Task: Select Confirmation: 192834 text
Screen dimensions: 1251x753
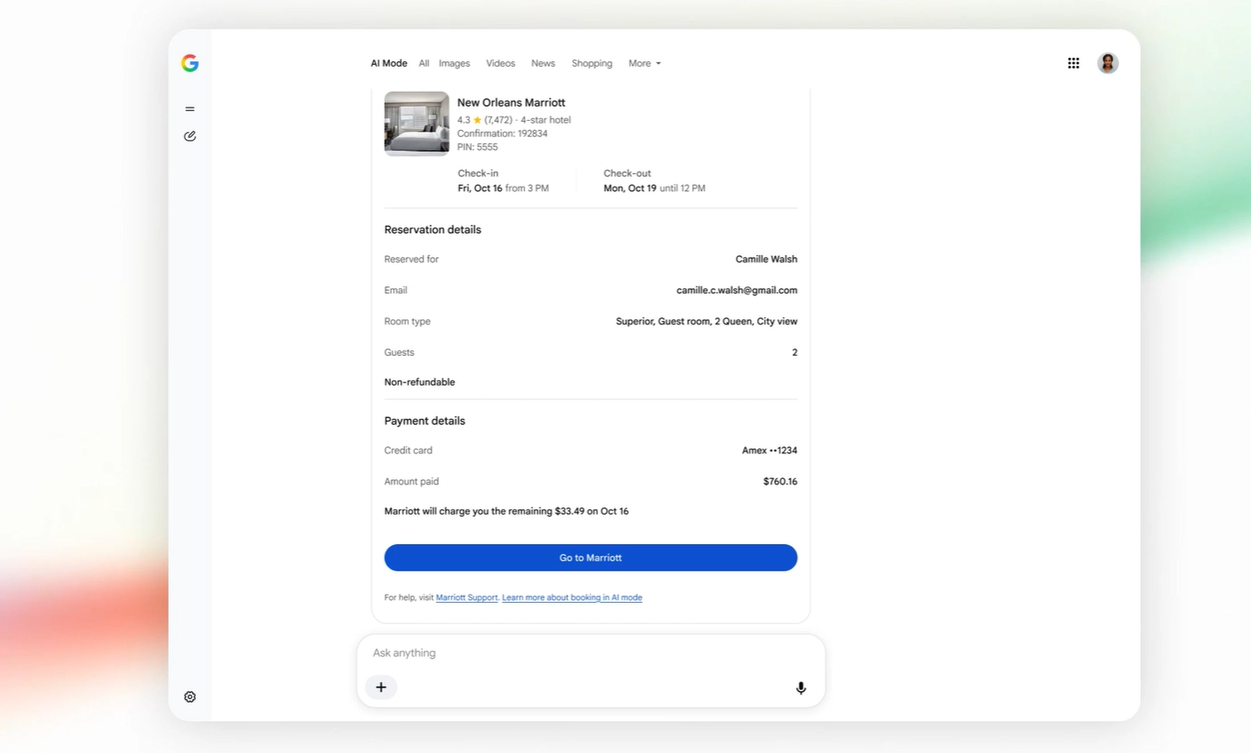Action: pos(502,133)
